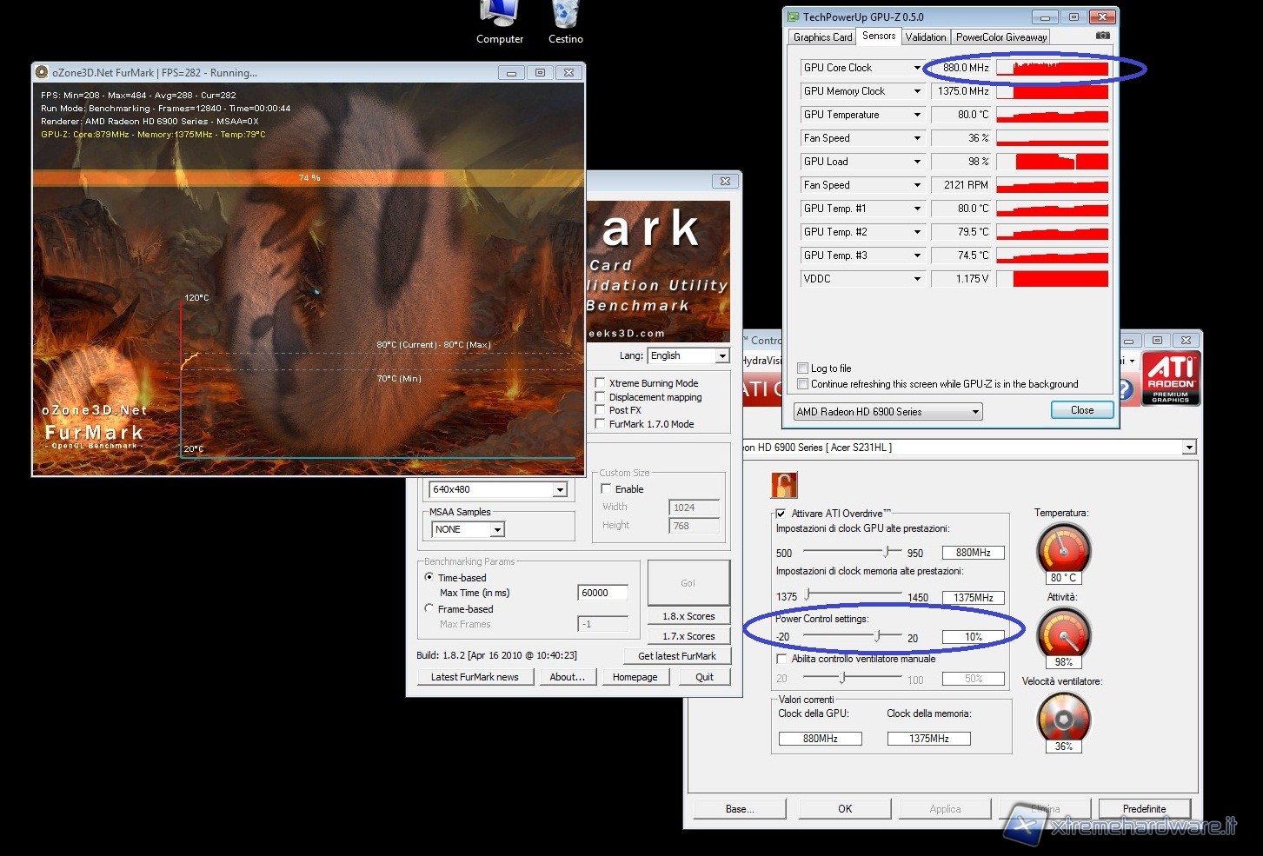Click the Max Time (in ms) input field
The height and width of the screenshot is (856, 1263).
point(602,593)
